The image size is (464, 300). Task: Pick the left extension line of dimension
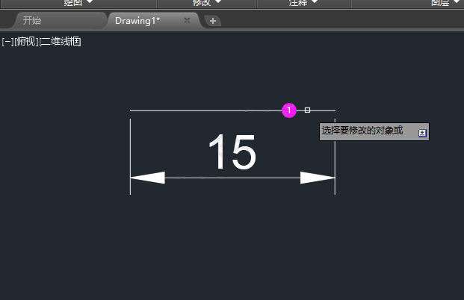(130, 157)
